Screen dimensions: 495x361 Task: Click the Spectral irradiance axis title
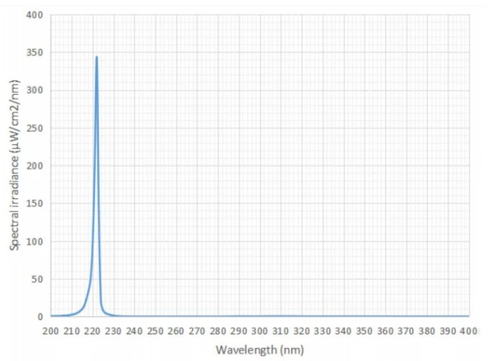click(x=15, y=165)
